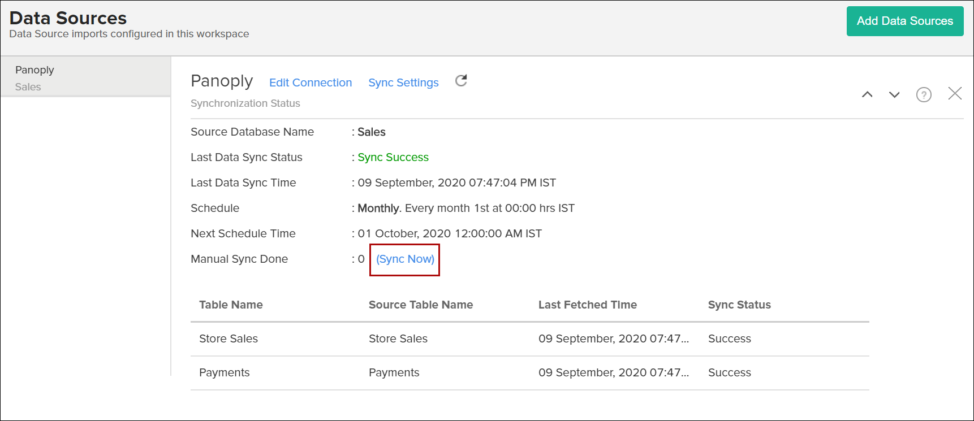Click the Sync Success status text
This screenshot has height=421, width=974.
[x=393, y=158]
